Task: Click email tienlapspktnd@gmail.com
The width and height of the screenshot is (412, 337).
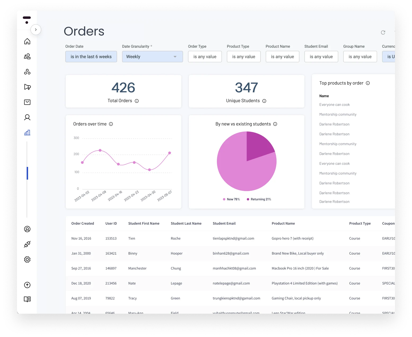Action: pyautogui.click(x=234, y=238)
